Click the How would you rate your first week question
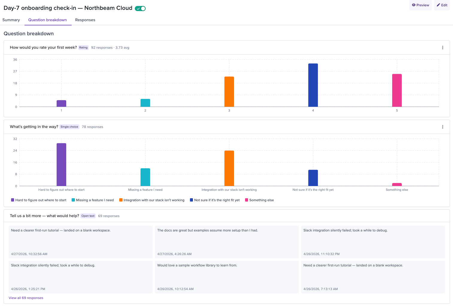453x308 pixels. (43, 48)
